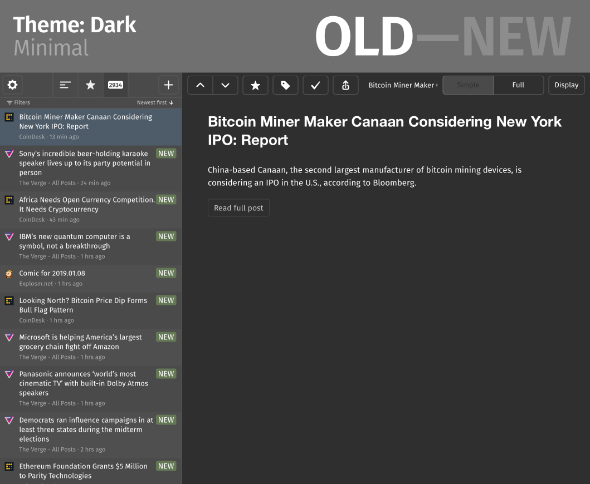590x484 pixels.
Task: Click NEW badge on Panasonic article
Action: pos(166,374)
